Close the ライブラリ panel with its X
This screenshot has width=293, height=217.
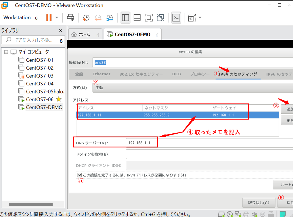point(60,30)
